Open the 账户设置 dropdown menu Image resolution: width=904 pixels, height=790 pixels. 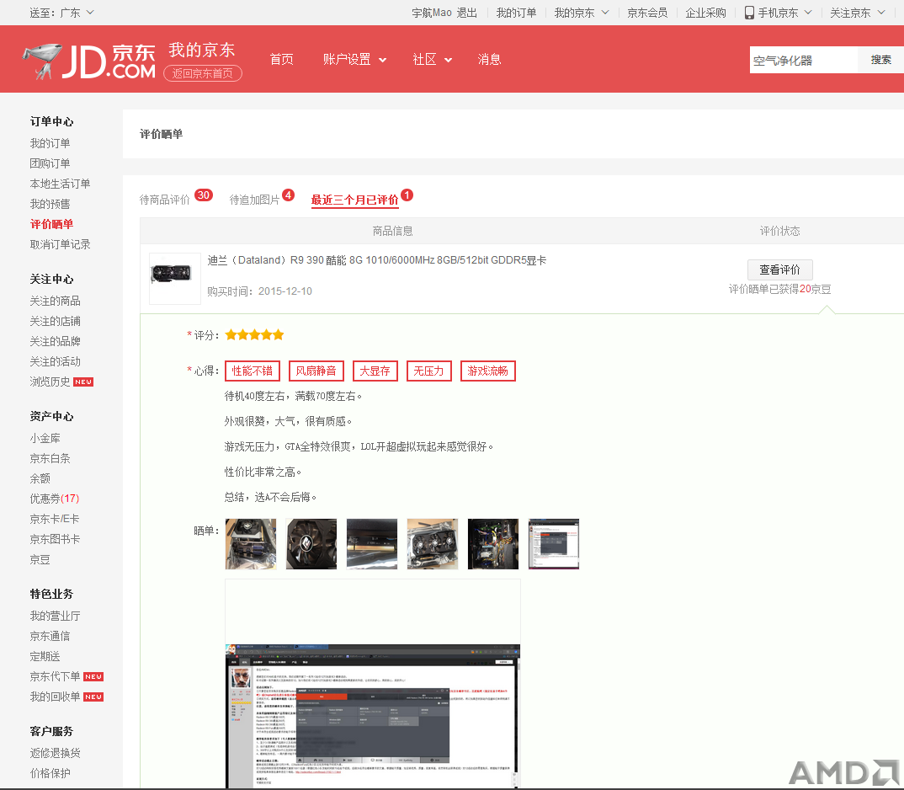(x=354, y=60)
